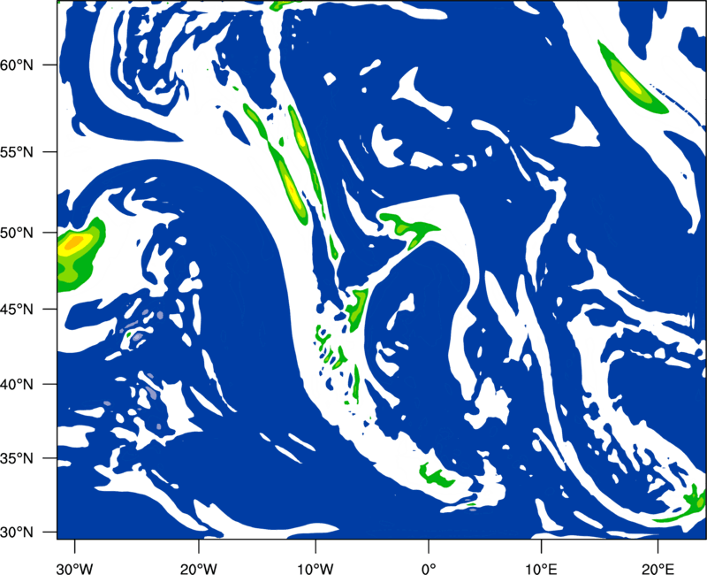Click the 20°E longitude label

pyautogui.click(x=658, y=568)
